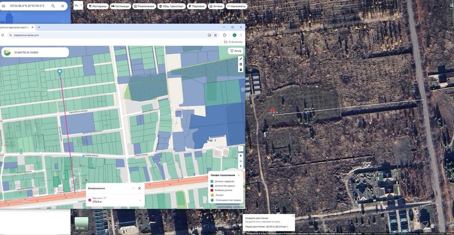This screenshot has width=454, height=235.
Task: Click the Аукціон legend icon
Action: pyautogui.click(x=212, y=195)
